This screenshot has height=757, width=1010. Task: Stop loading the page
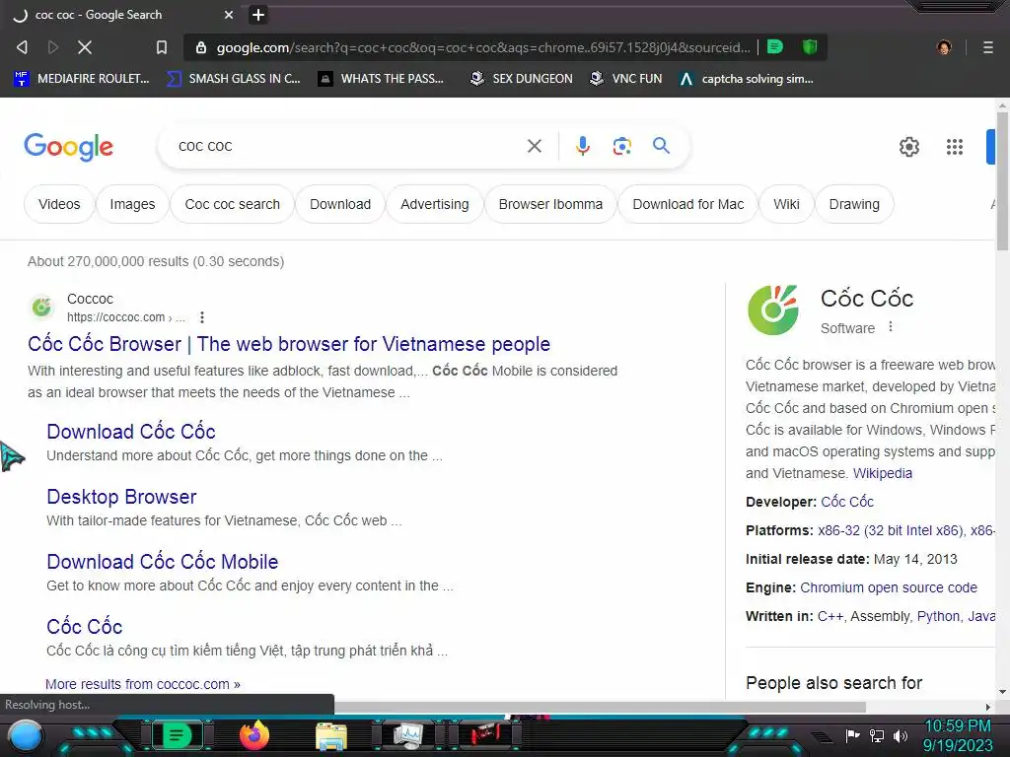coord(85,47)
